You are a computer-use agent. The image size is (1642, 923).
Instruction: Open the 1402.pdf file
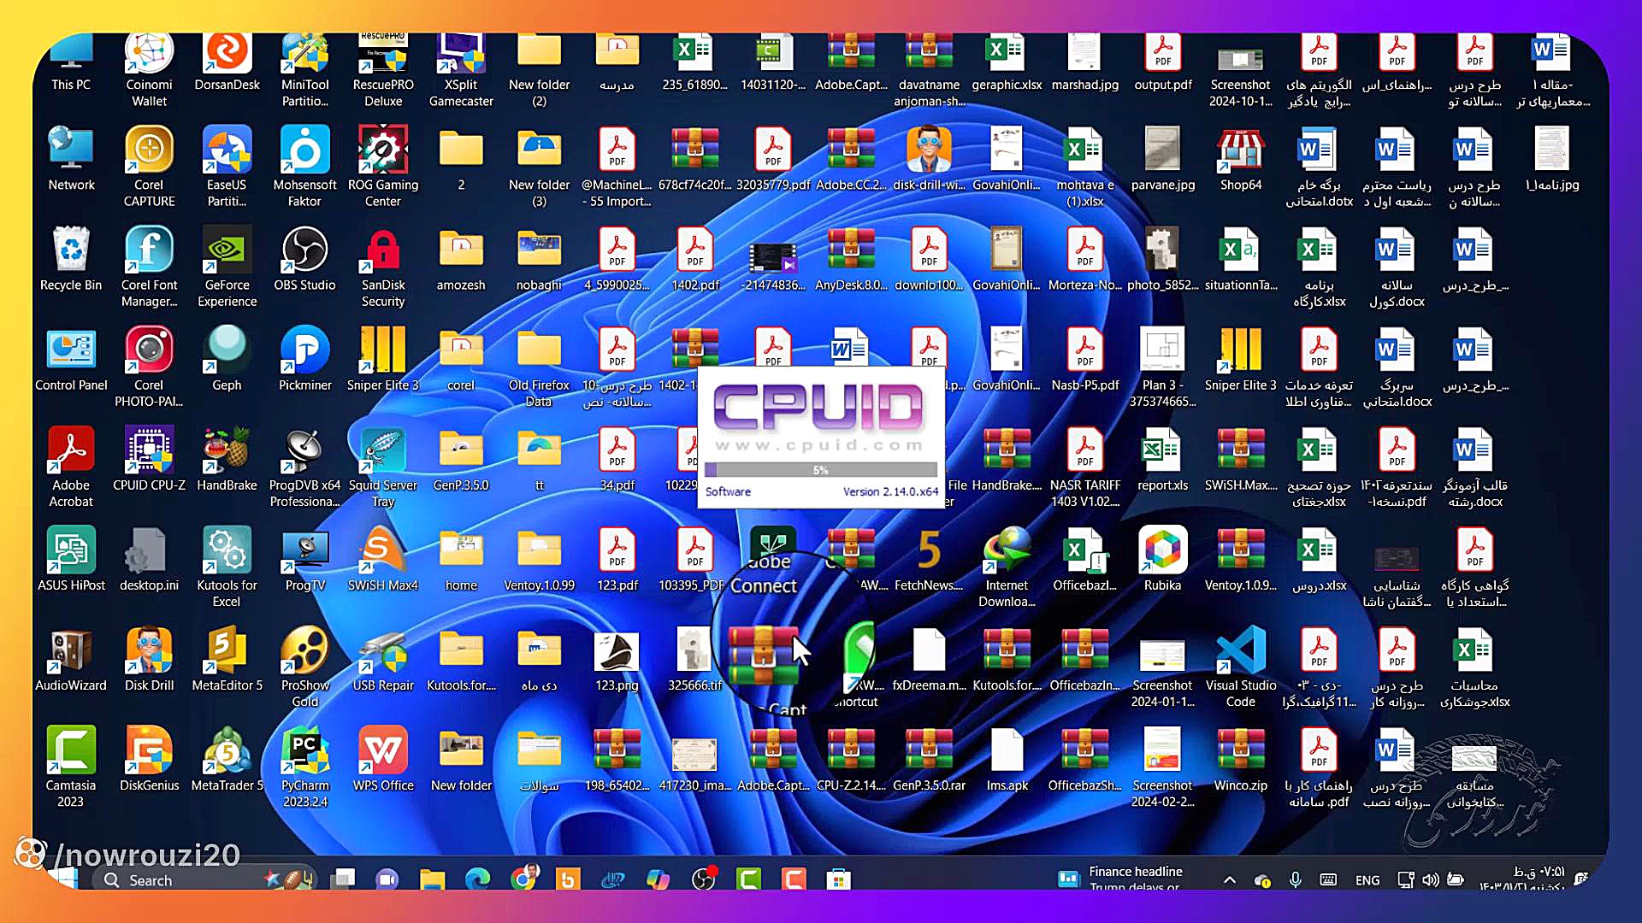point(695,258)
